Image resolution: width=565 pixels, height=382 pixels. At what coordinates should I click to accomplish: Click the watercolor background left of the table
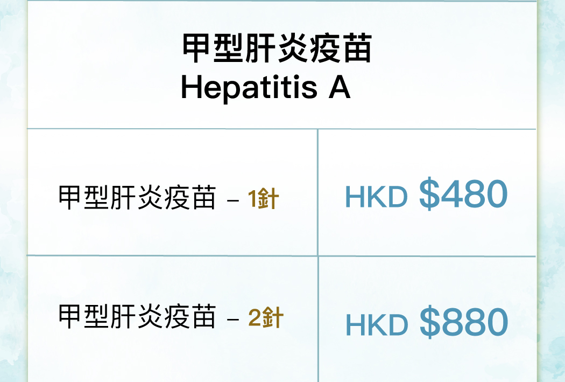pos(13,191)
